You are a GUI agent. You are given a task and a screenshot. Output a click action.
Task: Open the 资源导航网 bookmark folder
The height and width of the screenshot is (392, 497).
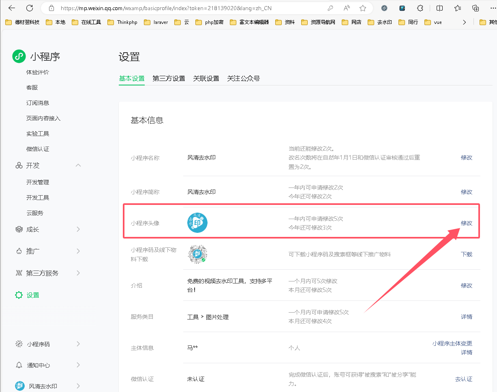[x=318, y=22]
